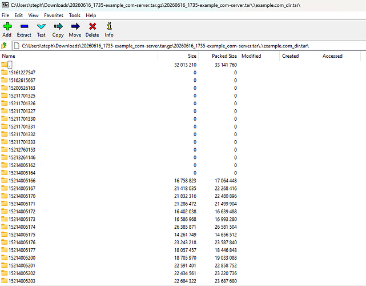The height and width of the screenshot is (286, 366).
Task: Click the Extract toolbar icon
Action: point(24,26)
